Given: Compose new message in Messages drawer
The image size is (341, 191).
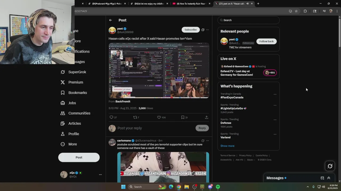Looking at the screenshot, I should (x=322, y=178).
